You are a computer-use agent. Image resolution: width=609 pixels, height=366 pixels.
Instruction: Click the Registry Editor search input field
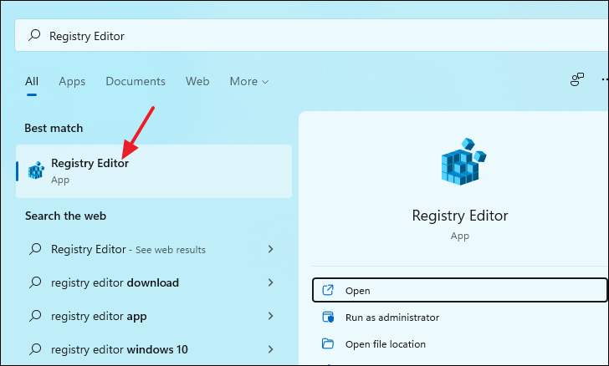(x=311, y=35)
